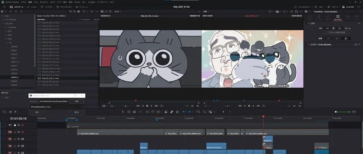Open the タイムライン (Timeline) menu
The height and width of the screenshot is (154, 363).
pos(43,2)
